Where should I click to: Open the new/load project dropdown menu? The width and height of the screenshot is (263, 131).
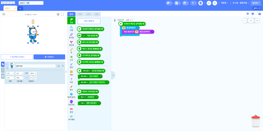point(177,3)
